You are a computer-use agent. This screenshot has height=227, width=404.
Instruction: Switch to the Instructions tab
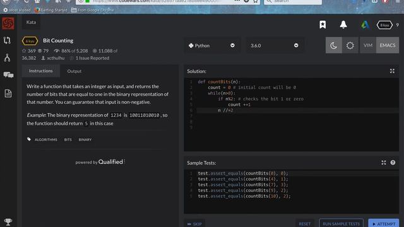[40, 71]
